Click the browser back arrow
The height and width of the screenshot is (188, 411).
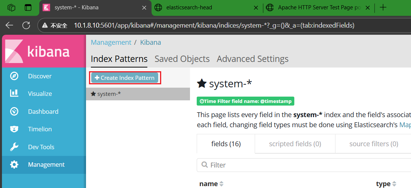(9, 25)
